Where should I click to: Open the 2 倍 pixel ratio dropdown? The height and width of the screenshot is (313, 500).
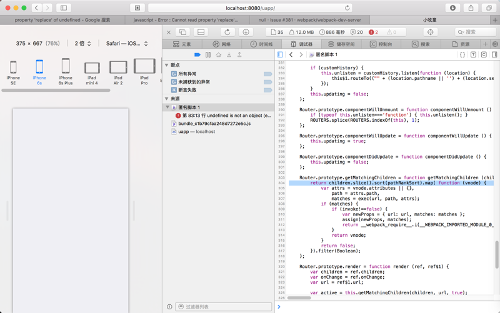pyautogui.click(x=83, y=44)
